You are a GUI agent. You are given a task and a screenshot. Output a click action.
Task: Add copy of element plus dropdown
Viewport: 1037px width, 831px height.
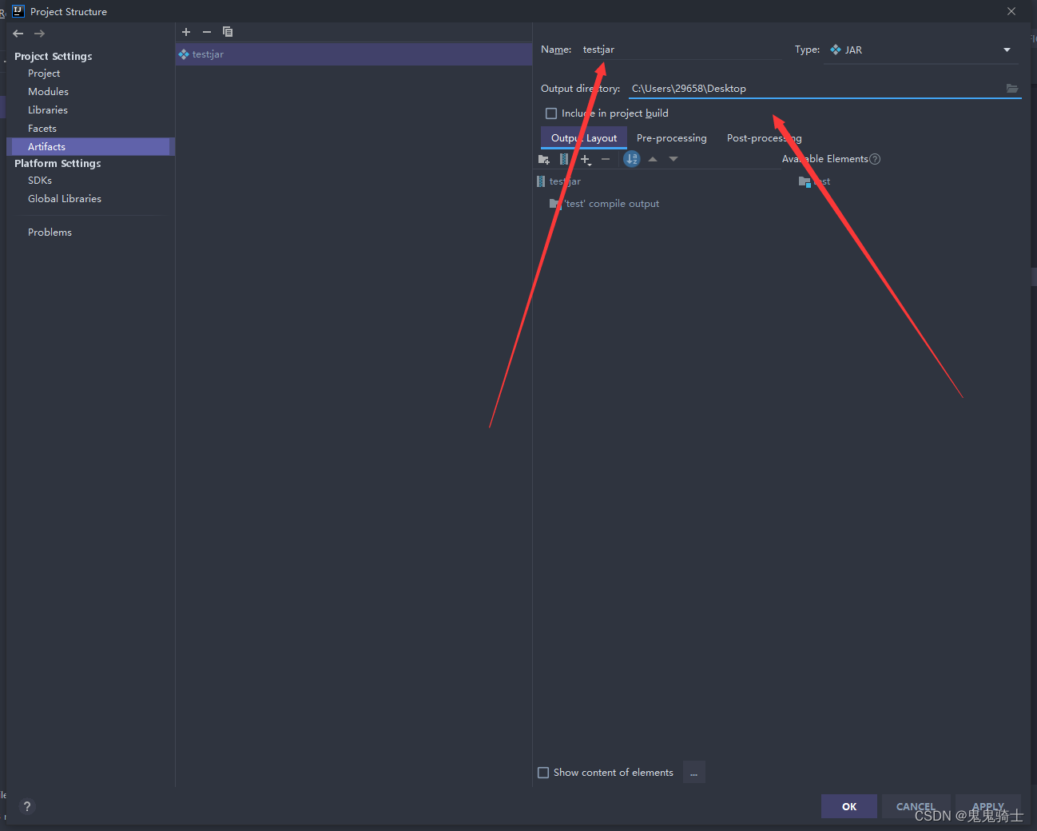click(x=586, y=160)
